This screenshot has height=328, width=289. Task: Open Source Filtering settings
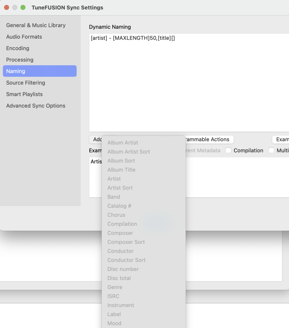(x=40, y=83)
